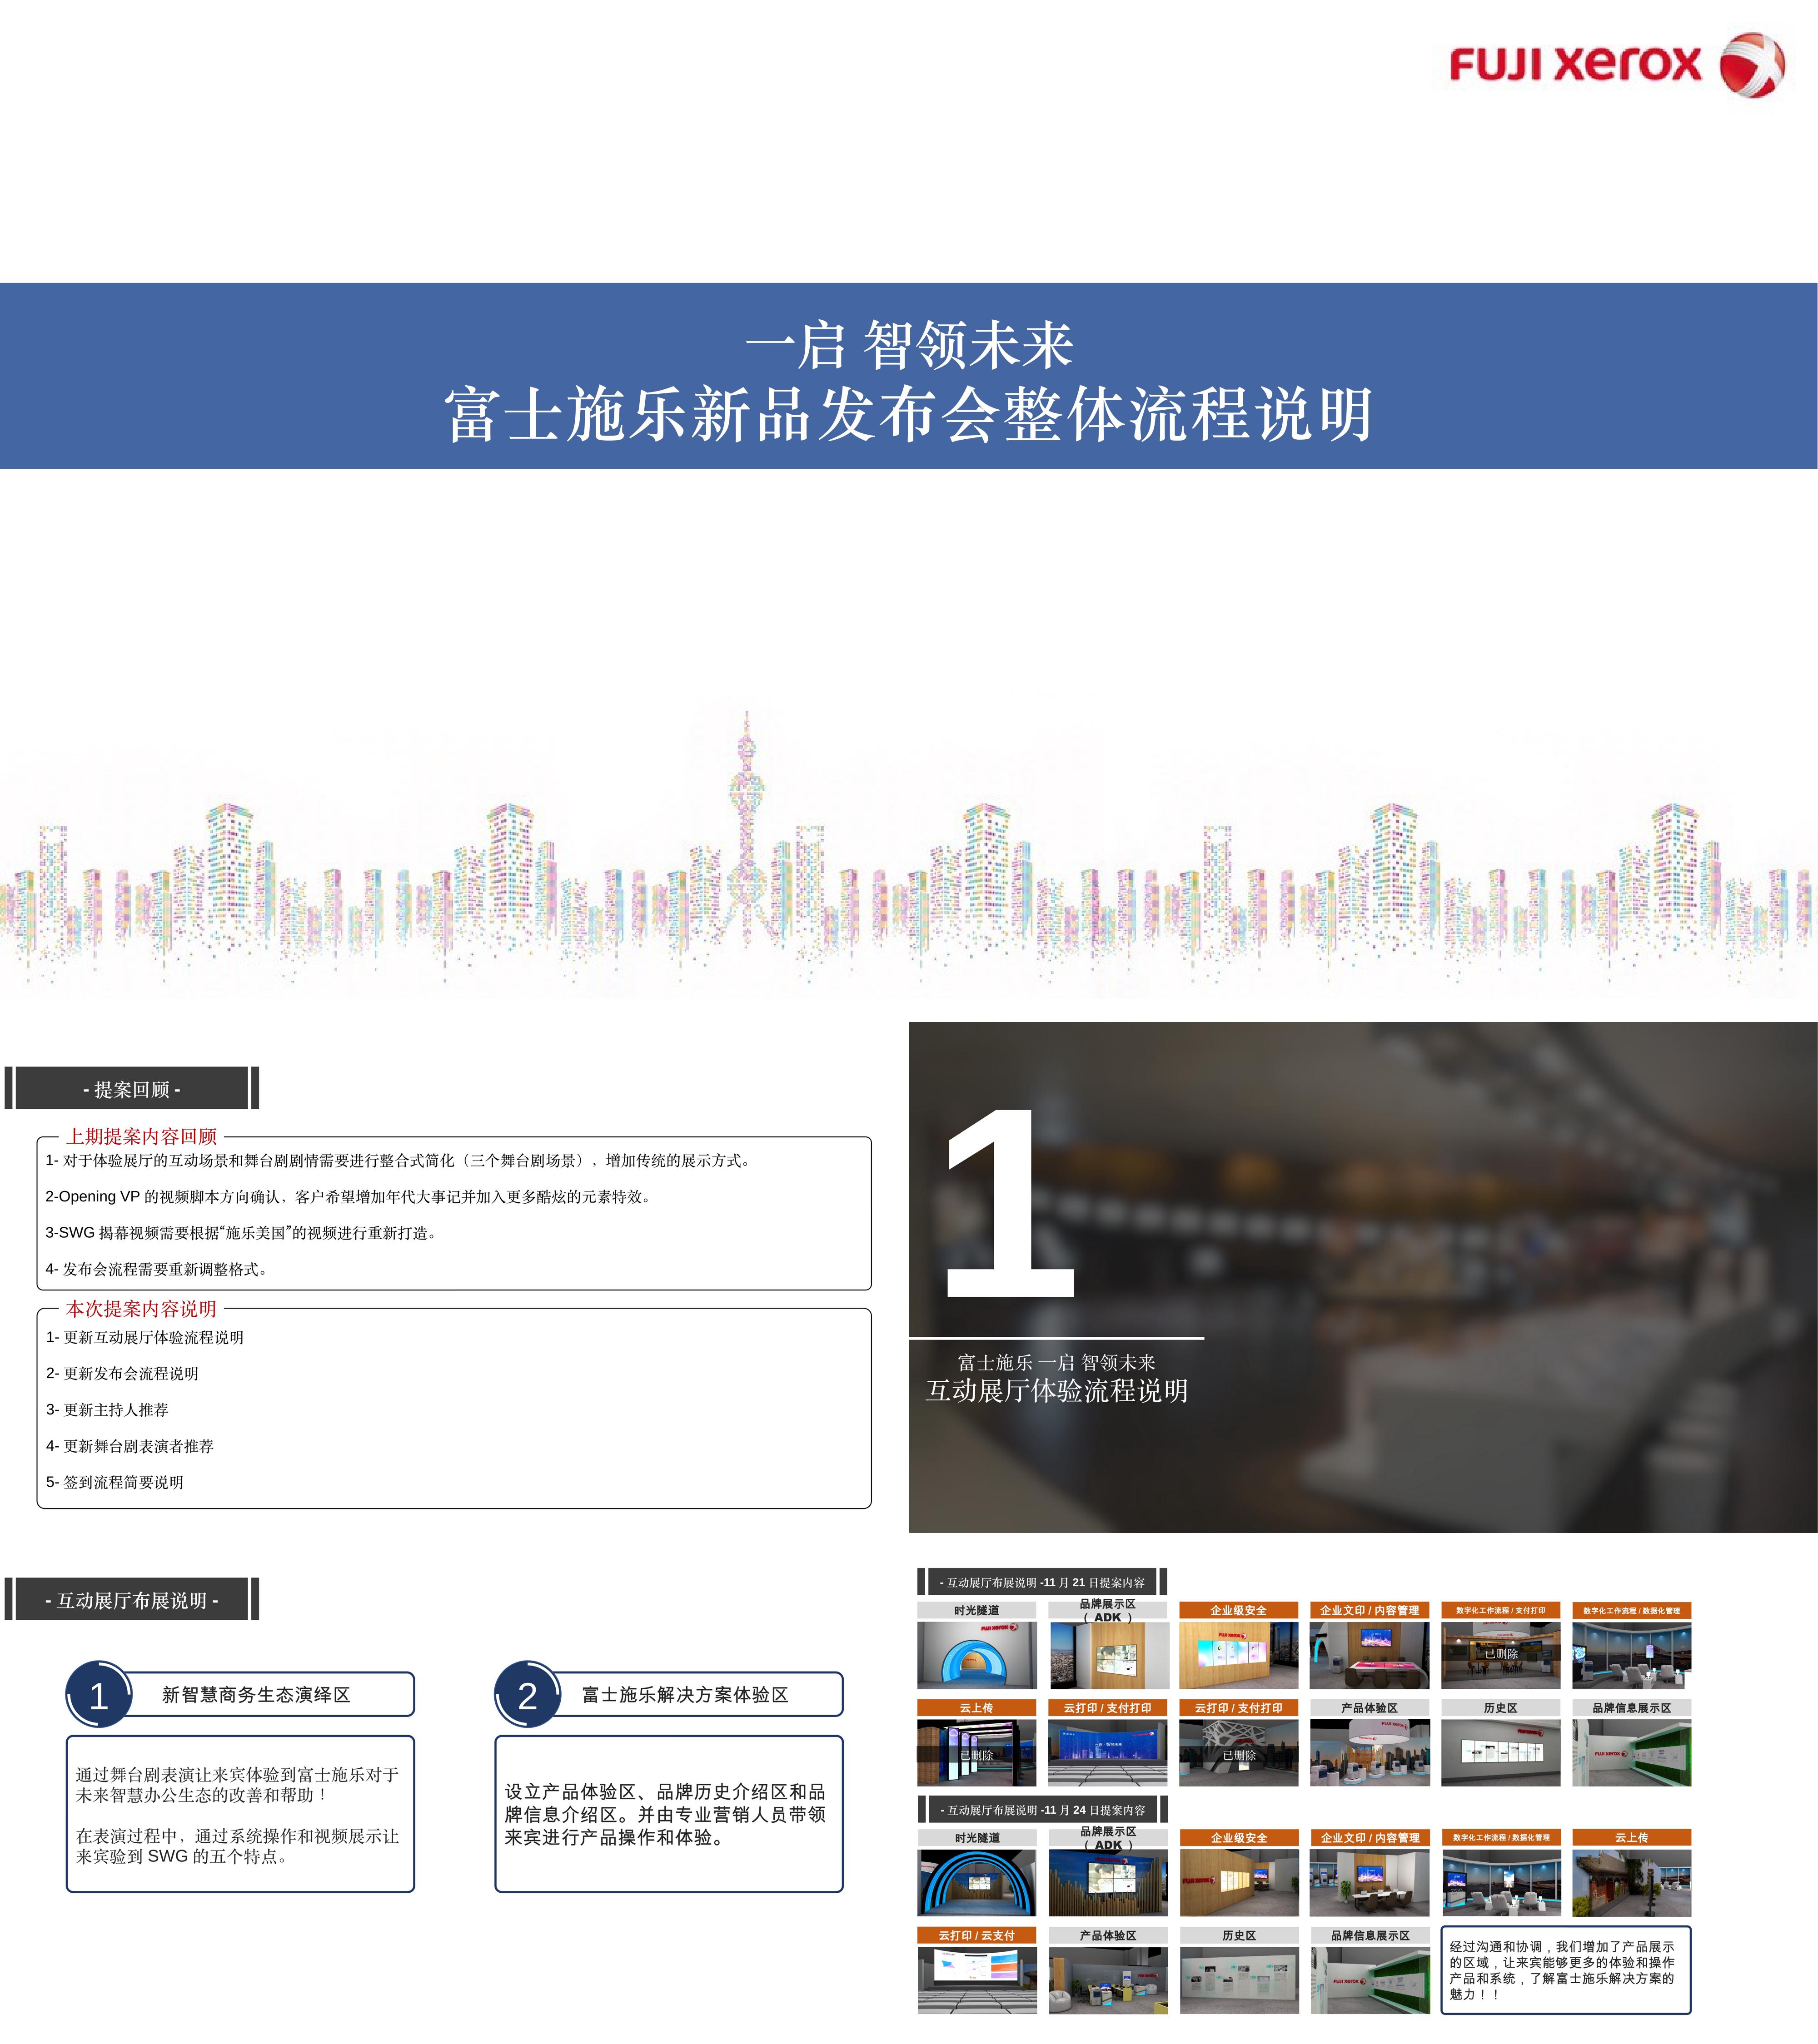Click the line '4- 发布会流程需要重新调整格式'
This screenshot has width=1818, height=2044.
157,1269
